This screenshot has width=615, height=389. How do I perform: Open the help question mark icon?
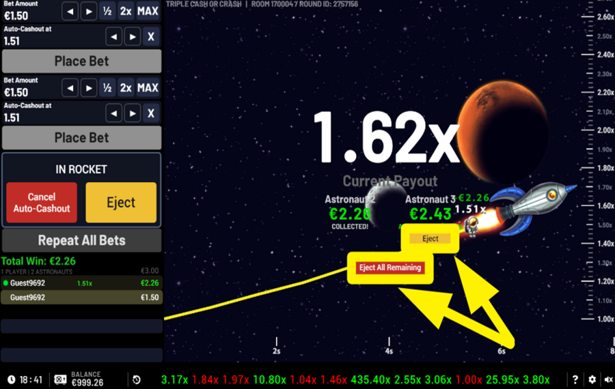click(x=575, y=379)
